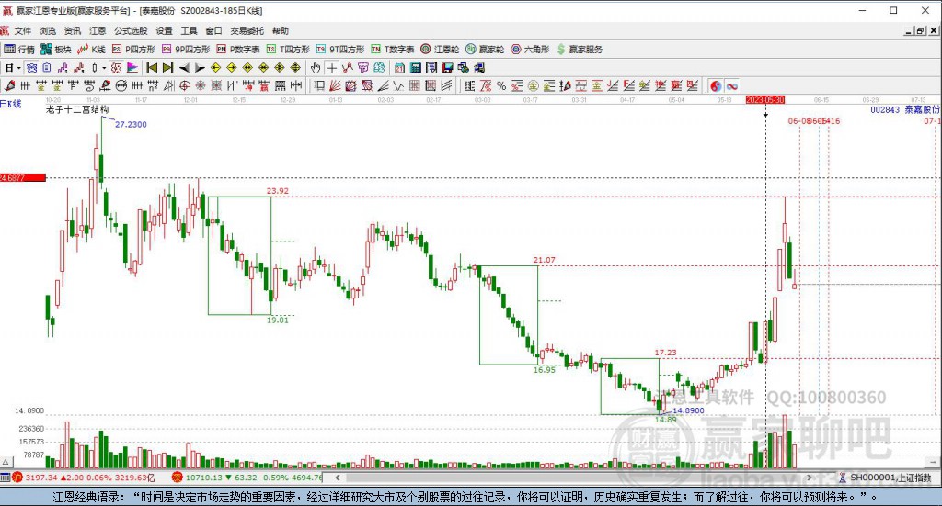Click SH000001 上证指数 status entry
This screenshot has width=942, height=506.
tap(886, 478)
